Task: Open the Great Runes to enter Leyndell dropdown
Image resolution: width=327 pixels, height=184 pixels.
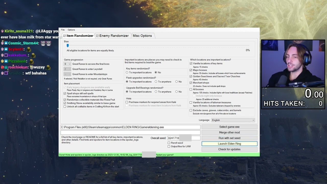Action: pos(67,69)
